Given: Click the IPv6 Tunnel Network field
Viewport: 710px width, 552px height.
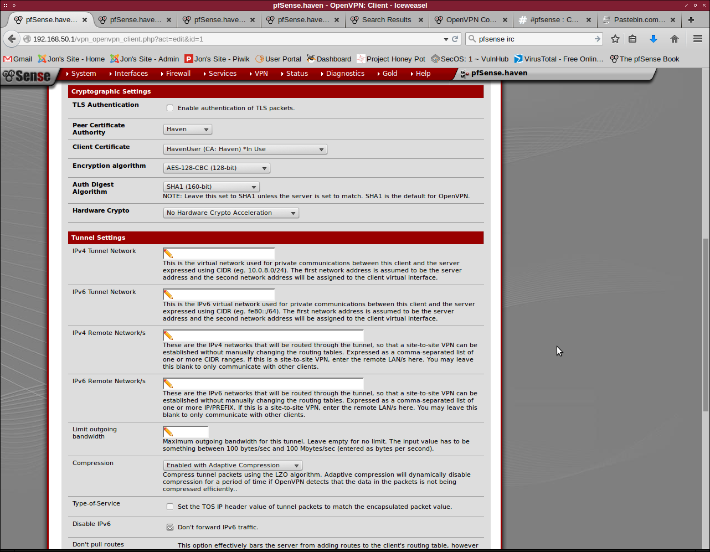Looking at the screenshot, I should pos(219,295).
